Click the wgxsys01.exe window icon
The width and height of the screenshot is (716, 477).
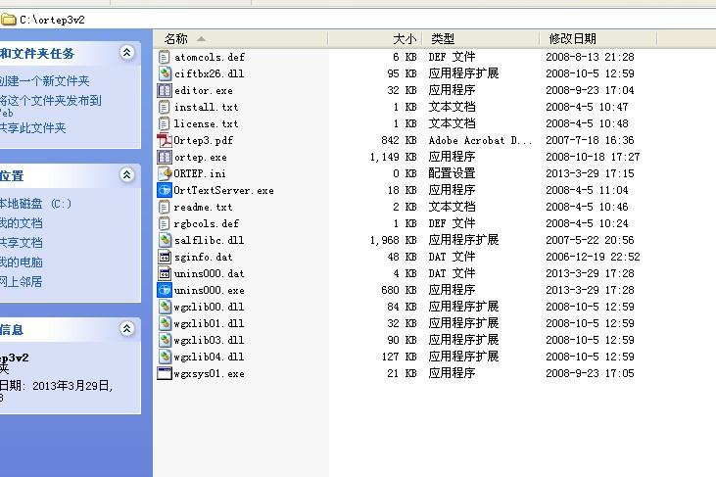pyautogui.click(x=164, y=373)
